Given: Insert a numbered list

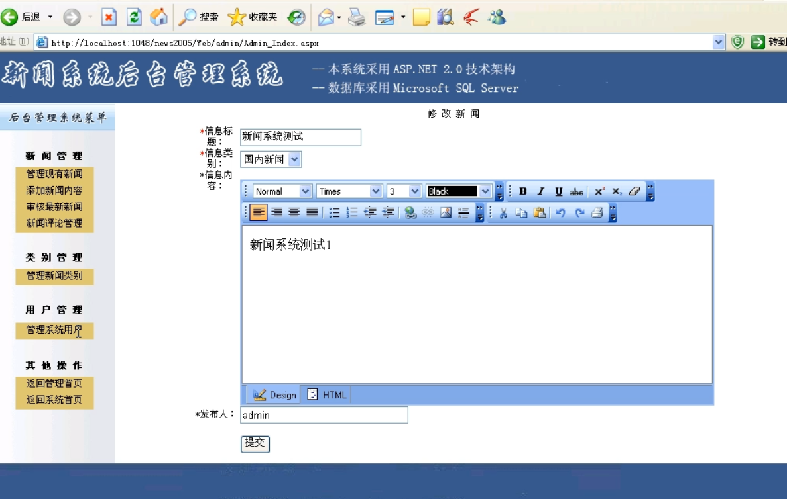Looking at the screenshot, I should pyautogui.click(x=352, y=212).
